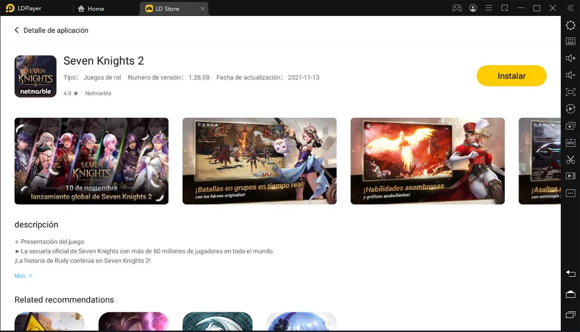
Task: Toggle fullscreen from sidebar
Action: click(571, 92)
